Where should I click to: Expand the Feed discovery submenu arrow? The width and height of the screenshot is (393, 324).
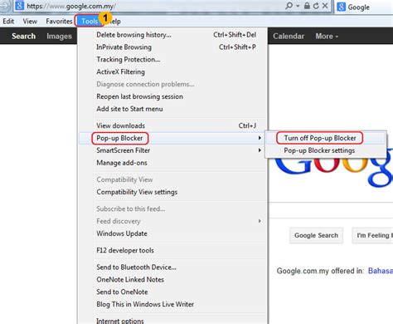pos(260,221)
